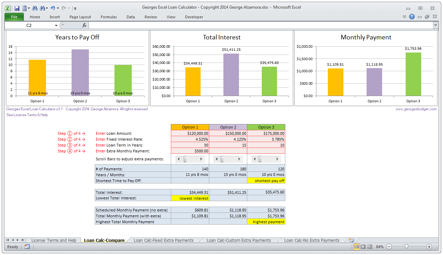Click Option 1 Loan Amount cell

(190, 133)
